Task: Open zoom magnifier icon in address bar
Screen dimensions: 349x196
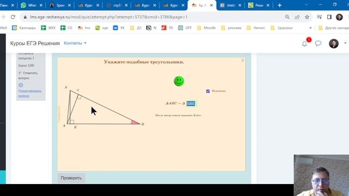Action: (x=287, y=17)
